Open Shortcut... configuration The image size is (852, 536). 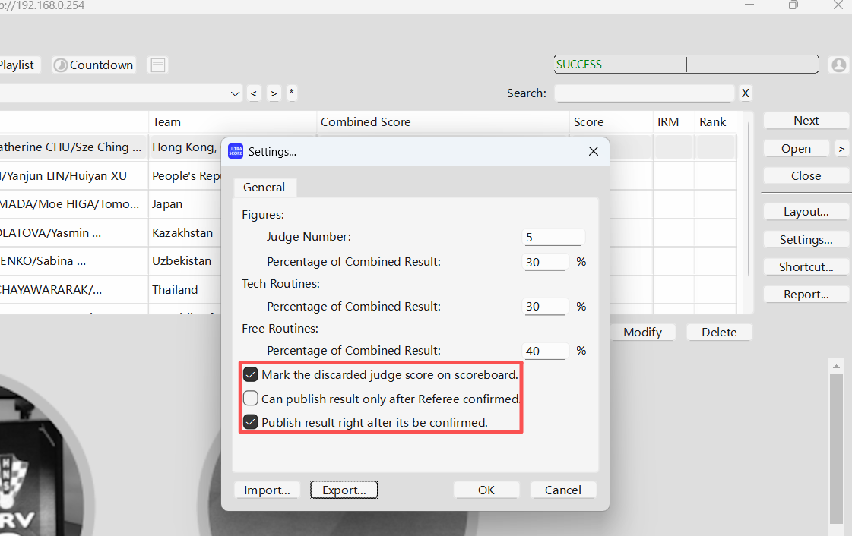click(x=806, y=267)
